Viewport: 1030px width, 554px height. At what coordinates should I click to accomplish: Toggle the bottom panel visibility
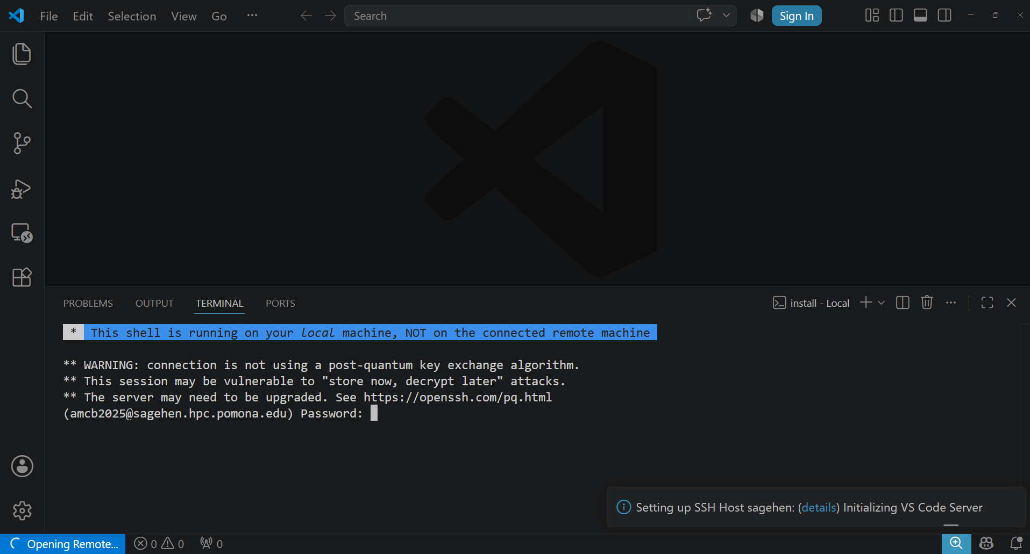[x=920, y=16]
